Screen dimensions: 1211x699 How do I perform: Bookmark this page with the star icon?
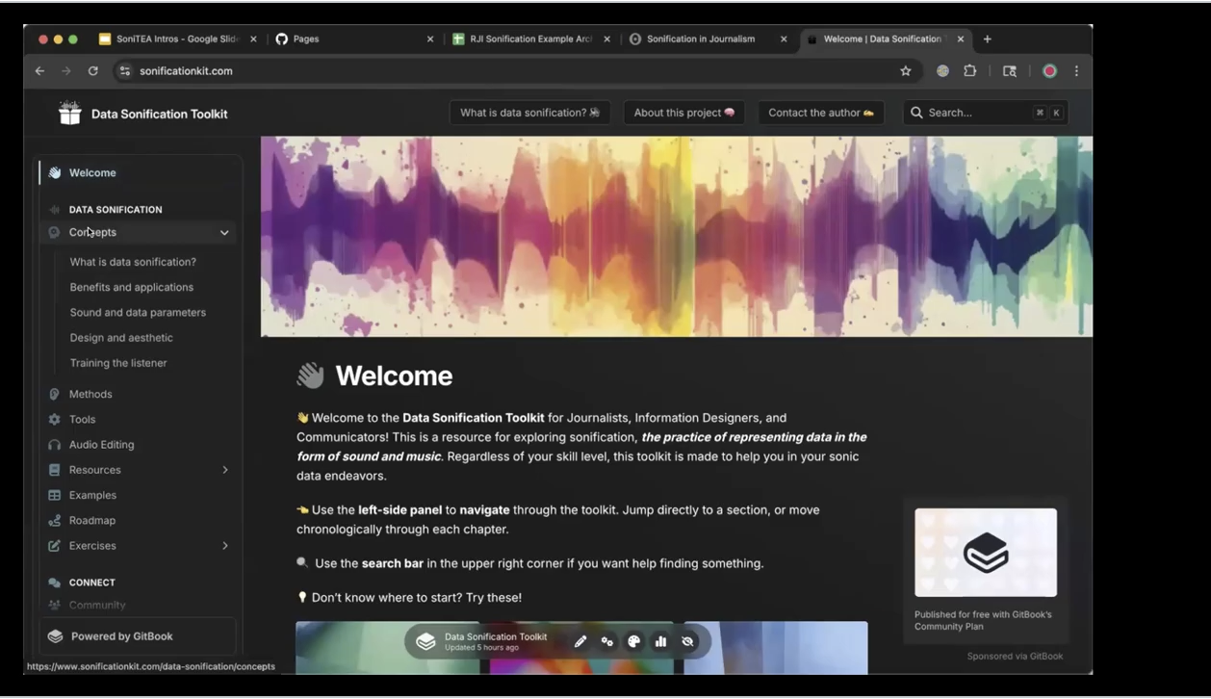(905, 71)
